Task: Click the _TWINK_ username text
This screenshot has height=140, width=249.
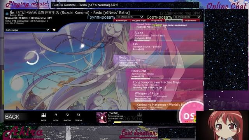Action: click(x=113, y=113)
